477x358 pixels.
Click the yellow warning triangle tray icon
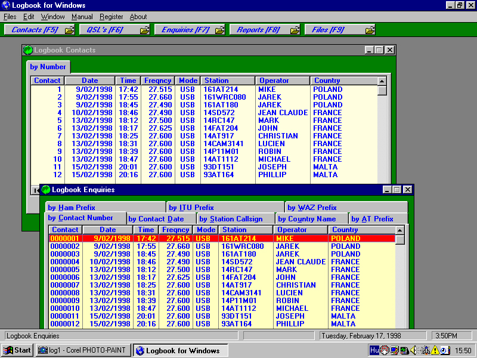point(435,350)
